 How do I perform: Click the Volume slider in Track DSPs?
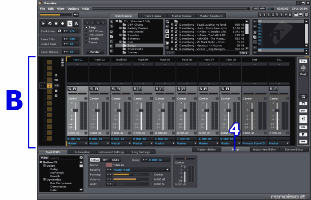point(131,180)
